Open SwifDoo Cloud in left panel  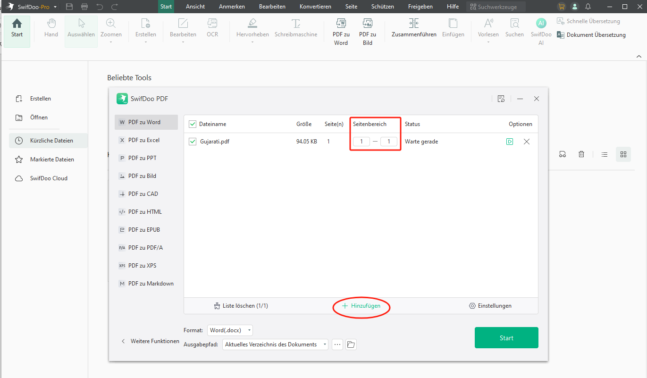(41, 178)
